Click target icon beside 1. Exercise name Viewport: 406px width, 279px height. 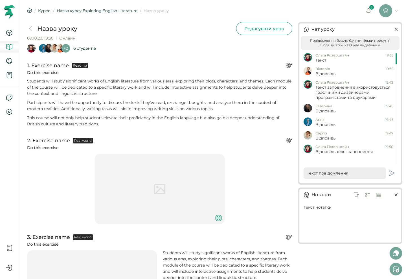(289, 66)
